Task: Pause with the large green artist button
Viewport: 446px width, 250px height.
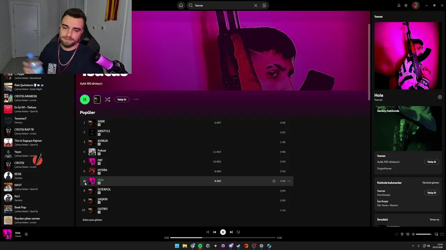Action: (x=85, y=99)
